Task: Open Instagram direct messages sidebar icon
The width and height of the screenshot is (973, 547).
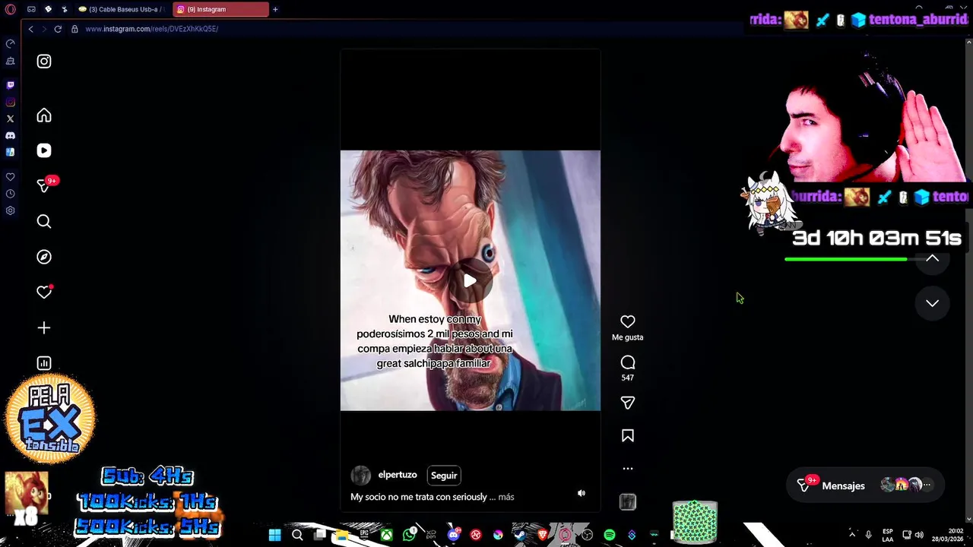Action: [44, 186]
